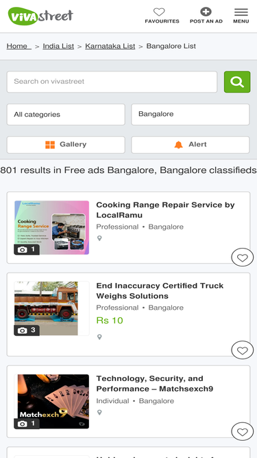Open End Inaccuracy Certified Truck Weighs title

tap(160, 290)
